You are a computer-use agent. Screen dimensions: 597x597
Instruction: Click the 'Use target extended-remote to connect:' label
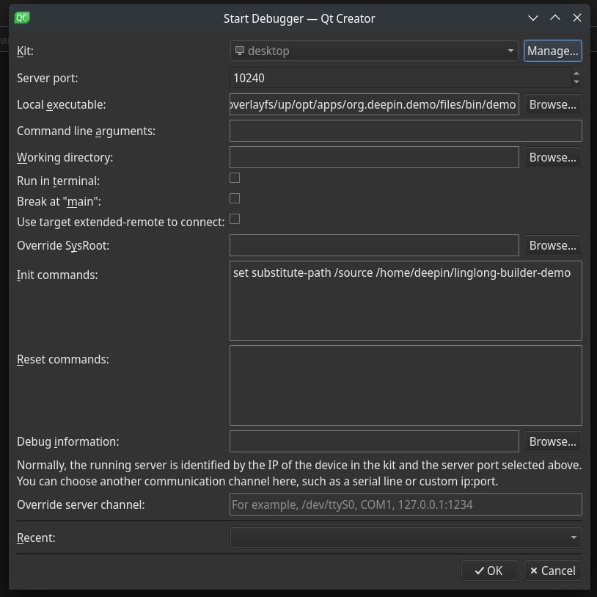[121, 222]
